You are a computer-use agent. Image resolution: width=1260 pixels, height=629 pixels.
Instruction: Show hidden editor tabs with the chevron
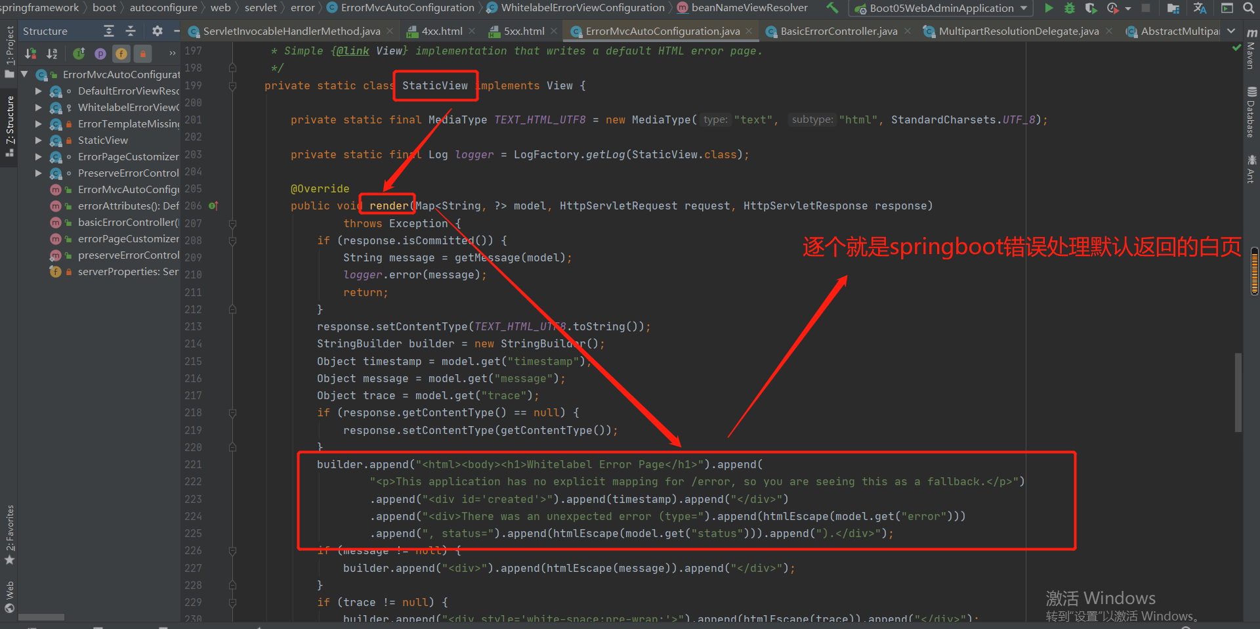pyautogui.click(x=1231, y=31)
